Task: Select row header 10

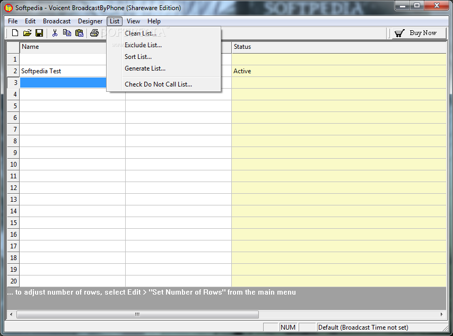Action: [13, 165]
